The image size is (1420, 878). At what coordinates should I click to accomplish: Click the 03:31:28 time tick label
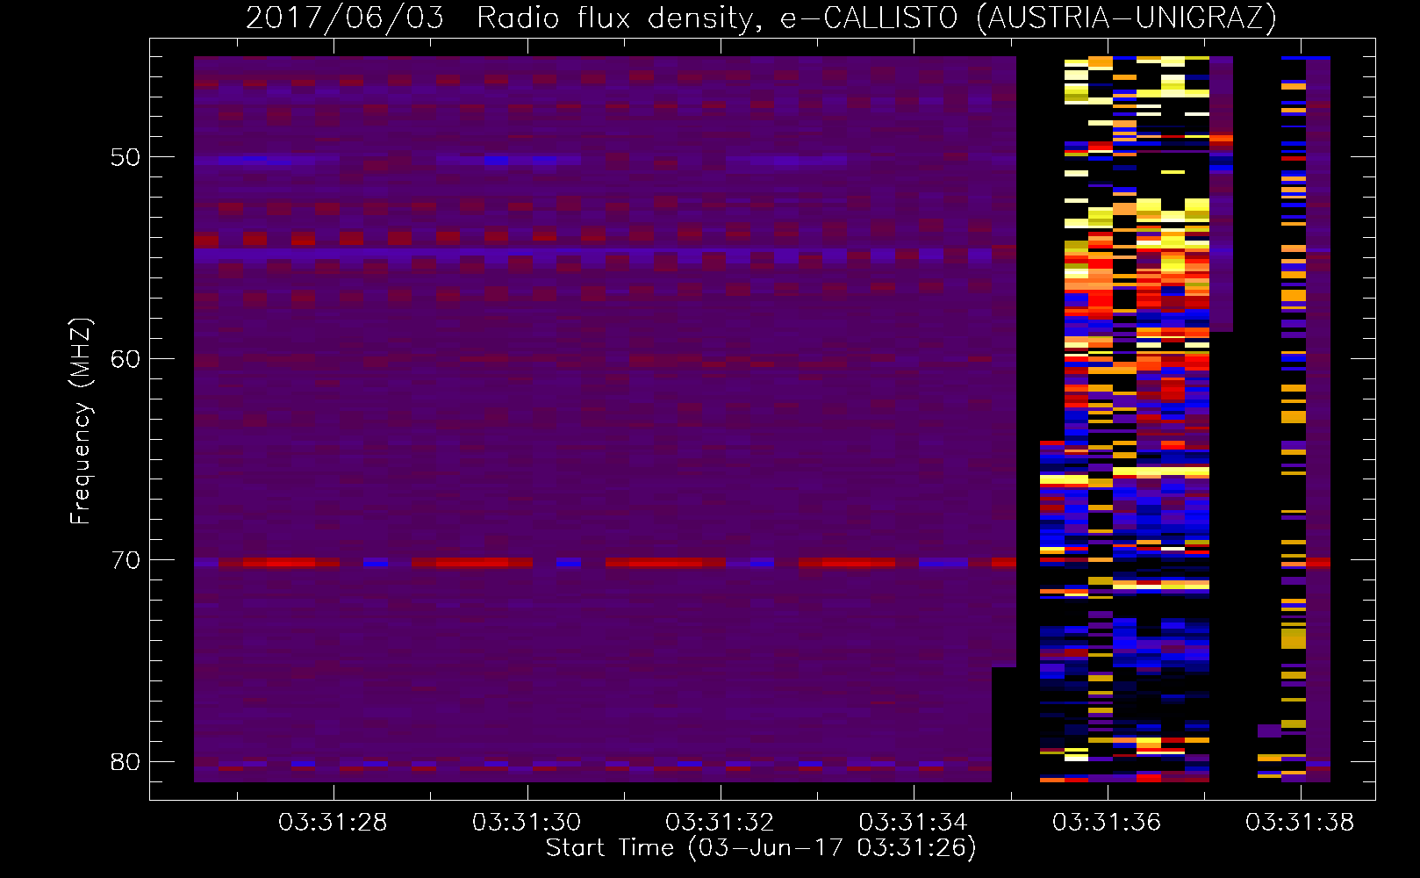click(333, 823)
